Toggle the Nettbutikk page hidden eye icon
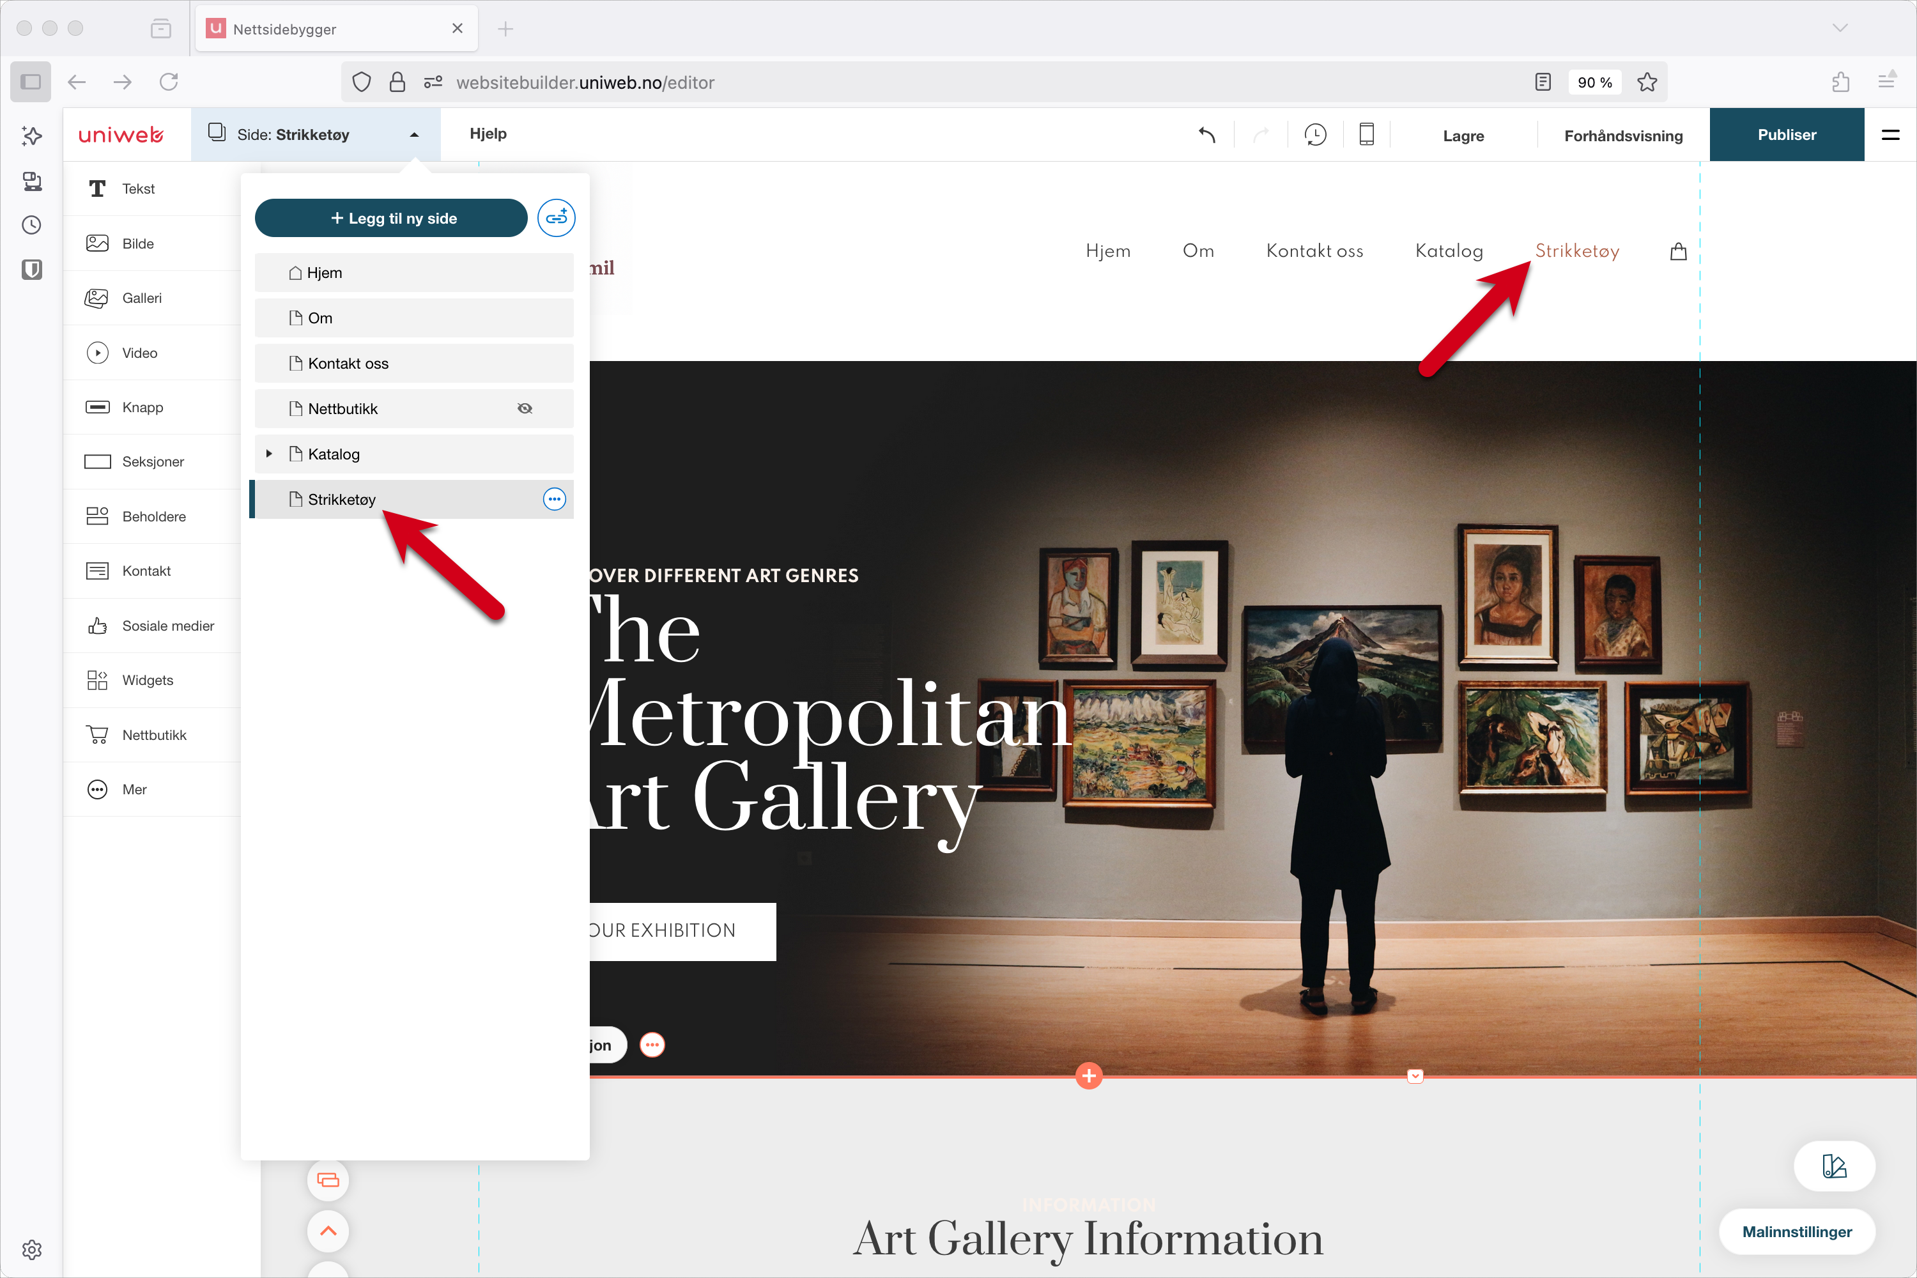This screenshot has height=1278, width=1917. [525, 408]
